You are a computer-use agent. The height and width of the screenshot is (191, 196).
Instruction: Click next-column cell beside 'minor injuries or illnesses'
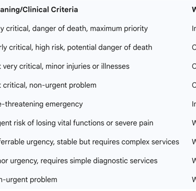tap(194, 66)
